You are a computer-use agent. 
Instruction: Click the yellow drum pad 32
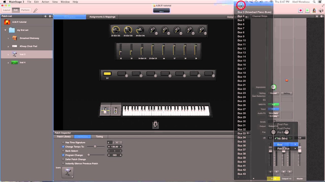tap(107, 74)
